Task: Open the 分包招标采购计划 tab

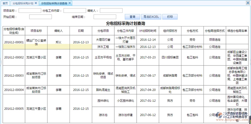Action: 23,3
